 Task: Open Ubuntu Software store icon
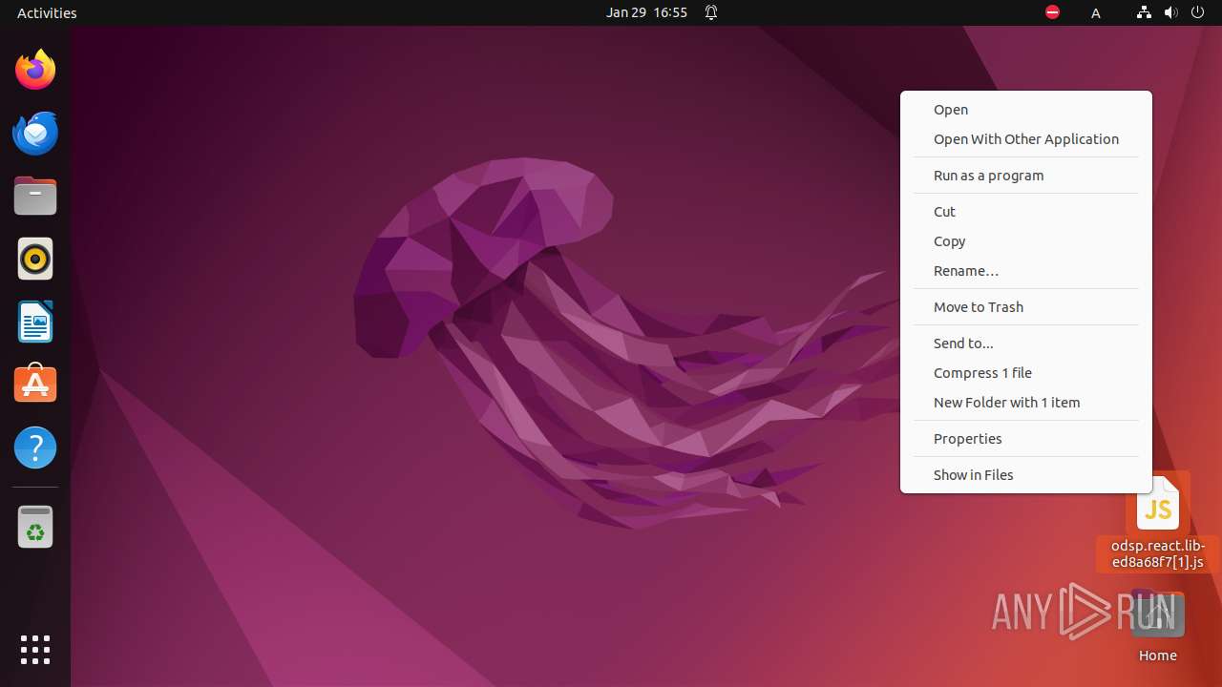coord(35,385)
